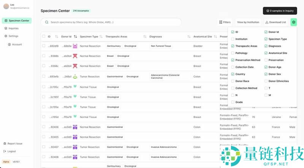Click the Report Issue bug icon
The width and height of the screenshot is (304, 168).
5,143
